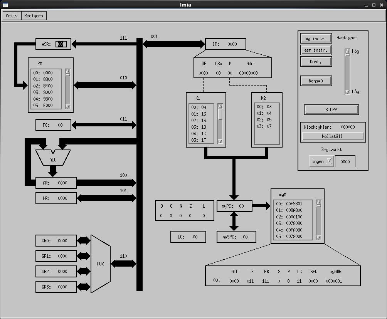
Task: Select myM row '04: 00FA080'
Action: pyautogui.click(x=293, y=230)
